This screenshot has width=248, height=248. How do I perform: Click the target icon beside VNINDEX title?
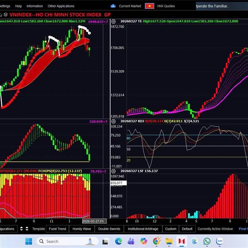tap(5, 14)
